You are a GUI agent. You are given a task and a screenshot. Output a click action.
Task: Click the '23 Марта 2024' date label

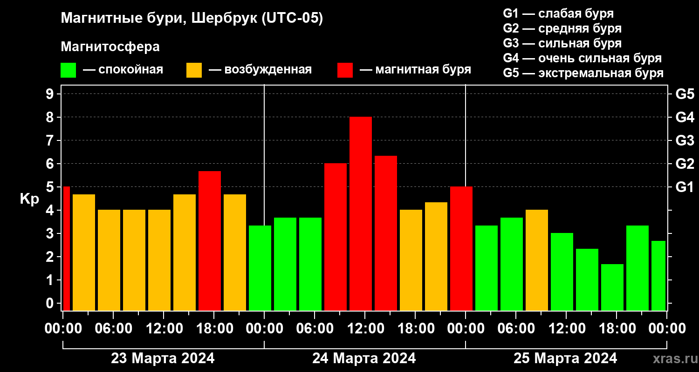tap(163, 359)
